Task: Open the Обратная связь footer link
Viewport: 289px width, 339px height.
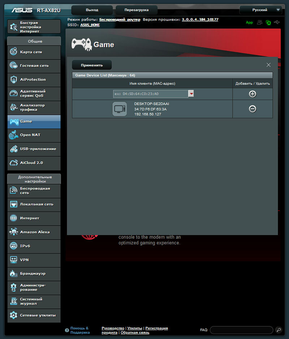Action: (x=135, y=333)
